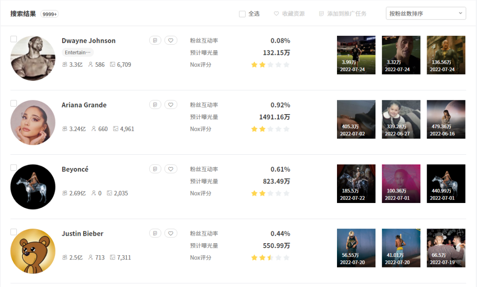
Task: Click the note icon beside Ariana Grande
Action: point(155,105)
